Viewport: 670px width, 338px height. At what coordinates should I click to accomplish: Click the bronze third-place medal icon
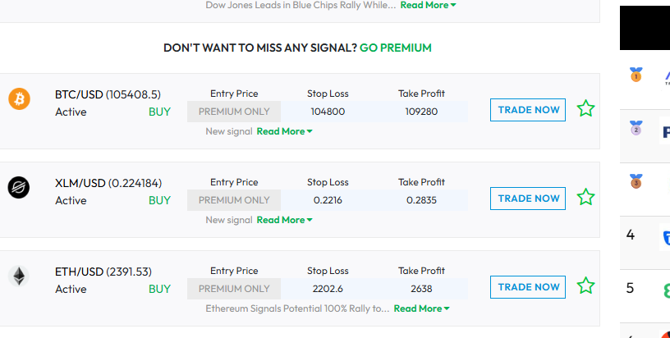point(636,181)
